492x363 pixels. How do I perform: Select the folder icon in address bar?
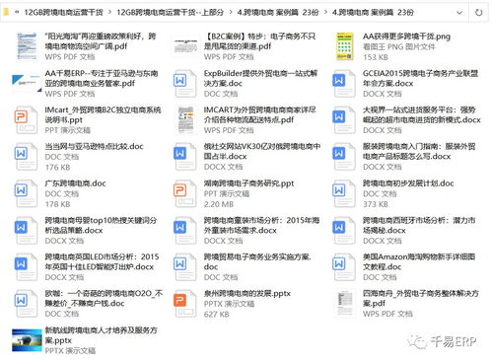(x=6, y=12)
